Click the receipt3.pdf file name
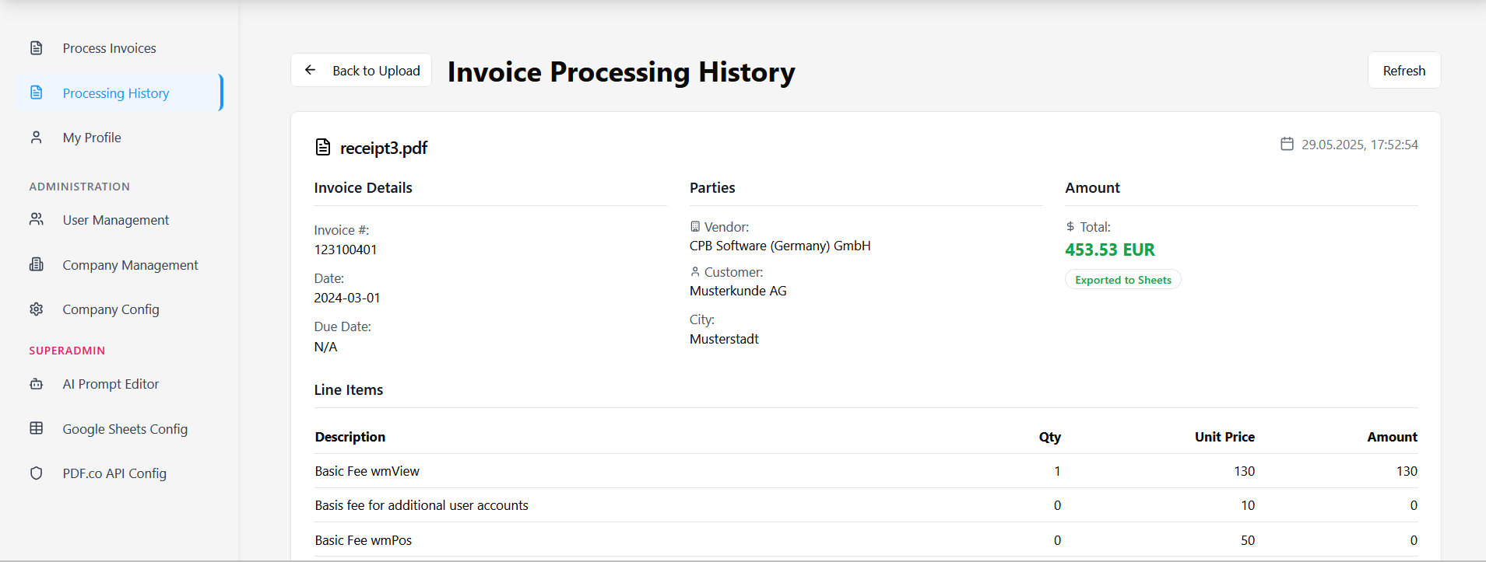The width and height of the screenshot is (1486, 562). (x=384, y=148)
